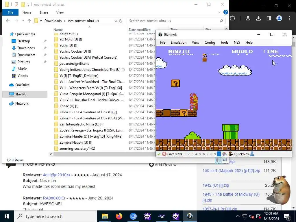Switch to large icons view in File Explorer
The width and height of the screenshot is (296, 222).
pyautogui.click(x=224, y=160)
